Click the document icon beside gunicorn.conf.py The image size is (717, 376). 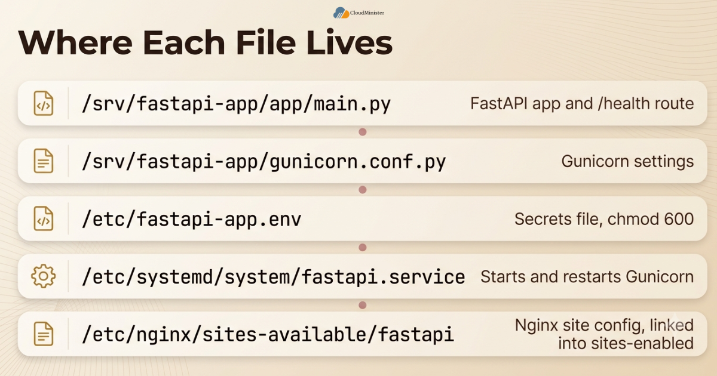point(43,161)
